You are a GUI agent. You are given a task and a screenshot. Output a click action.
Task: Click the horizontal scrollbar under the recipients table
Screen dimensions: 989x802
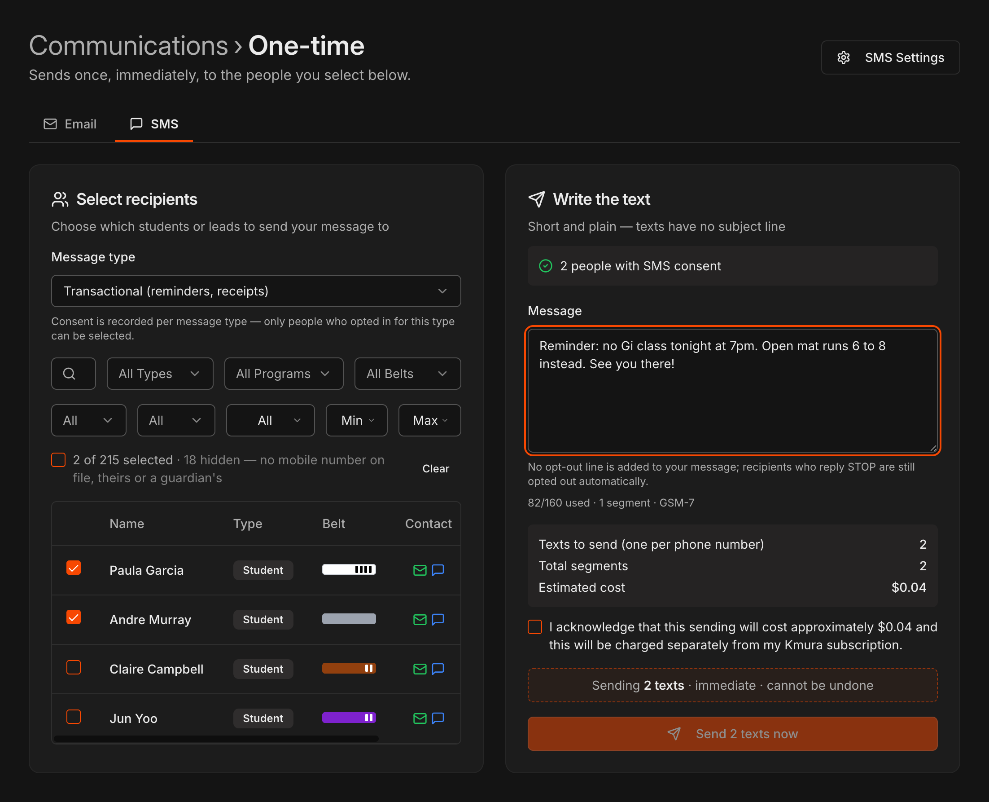216,738
